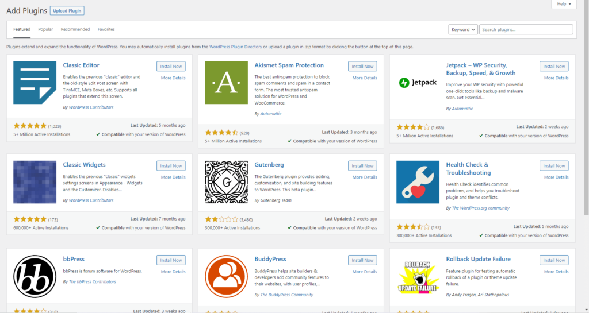Open the WordPress Plugin Directory link

(x=235, y=47)
